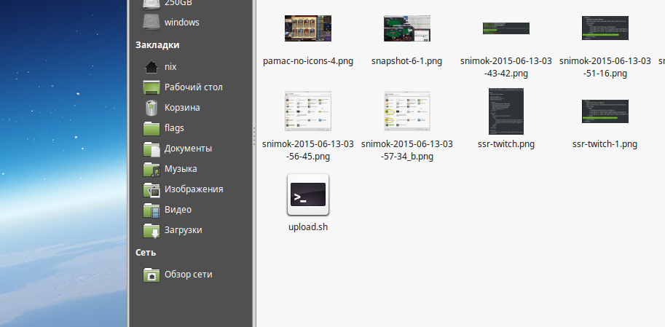Select the upload.sh script icon
Viewport: 665px width, 327px height.
[308, 194]
